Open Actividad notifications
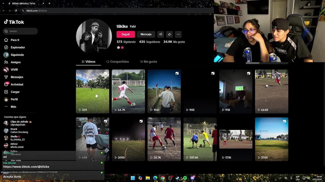The width and height of the screenshot is (325, 182). [17, 84]
